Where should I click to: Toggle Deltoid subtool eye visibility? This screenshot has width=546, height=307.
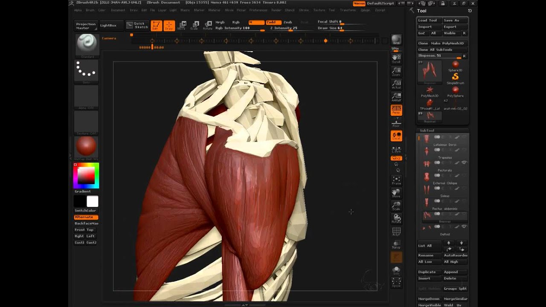click(x=464, y=226)
